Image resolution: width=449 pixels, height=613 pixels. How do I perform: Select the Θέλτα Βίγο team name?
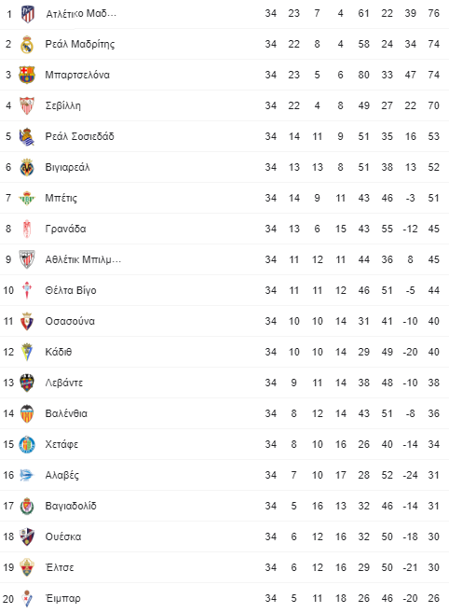click(71, 290)
